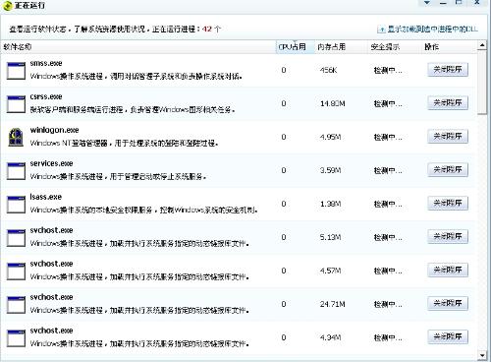Click the services.exe process icon
Viewport: 491px width, 362px height.
tap(16, 171)
